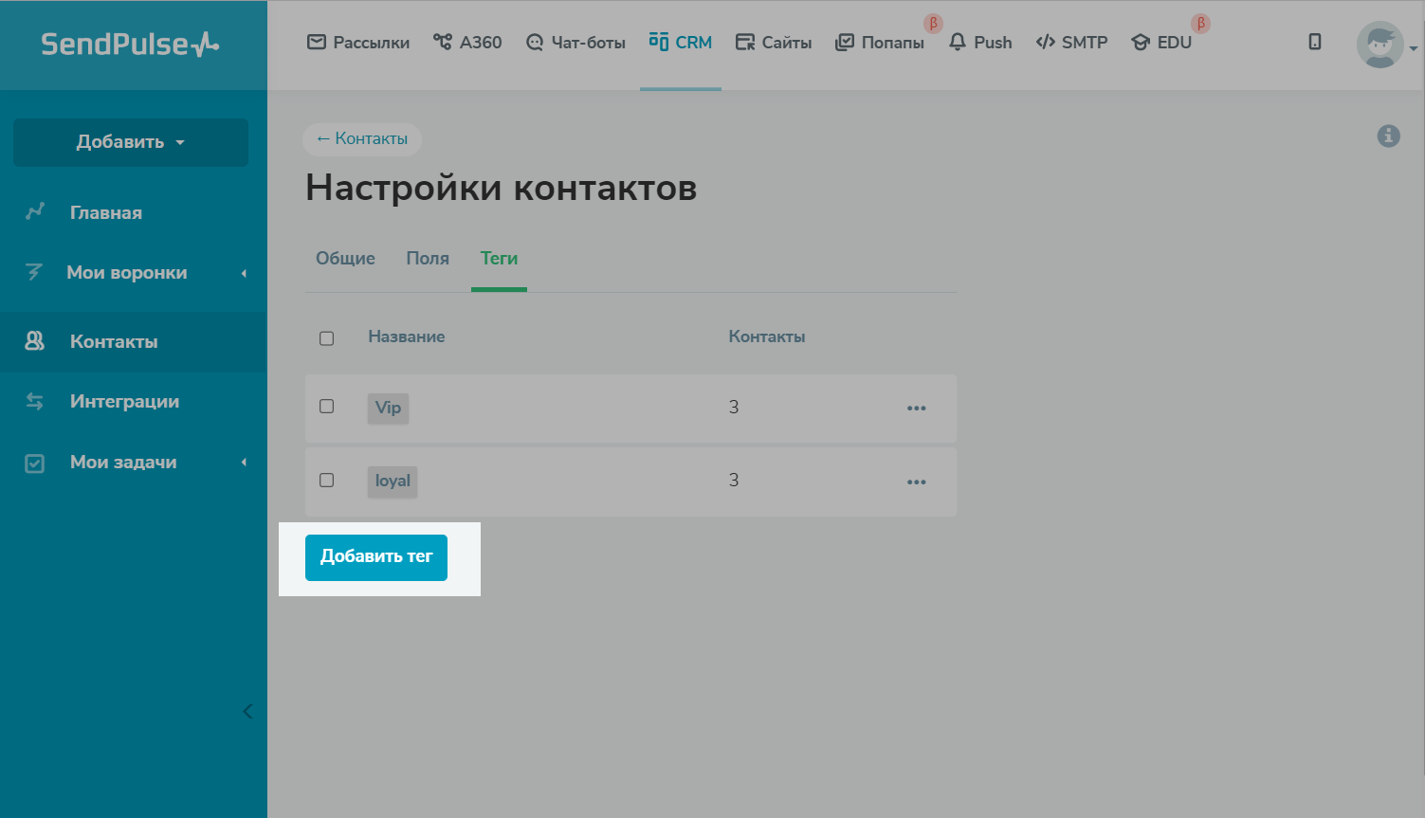
Task: Open Push notifications section
Action: point(980,43)
